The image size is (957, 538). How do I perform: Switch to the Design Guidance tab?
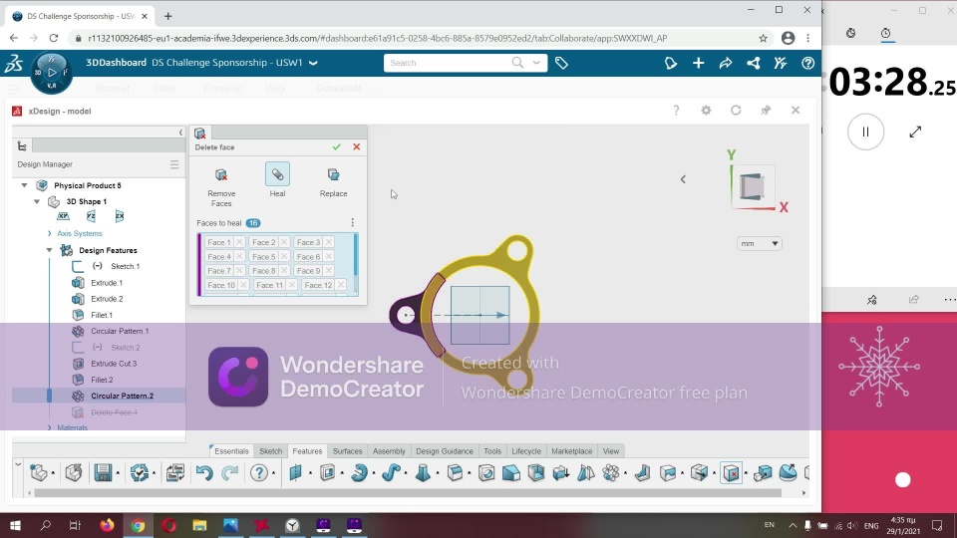[x=445, y=451]
